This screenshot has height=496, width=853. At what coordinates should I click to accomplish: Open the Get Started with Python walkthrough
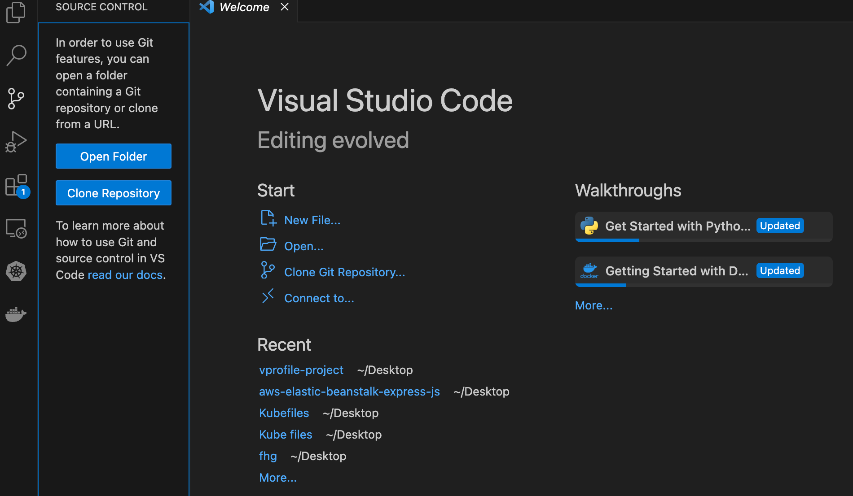pos(677,226)
